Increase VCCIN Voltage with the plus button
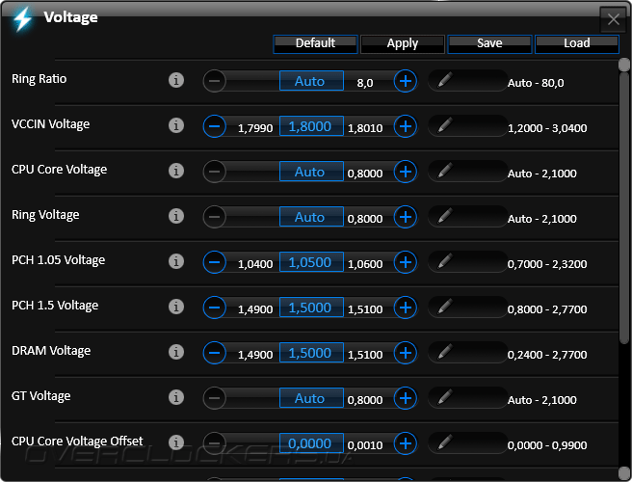 coord(406,126)
